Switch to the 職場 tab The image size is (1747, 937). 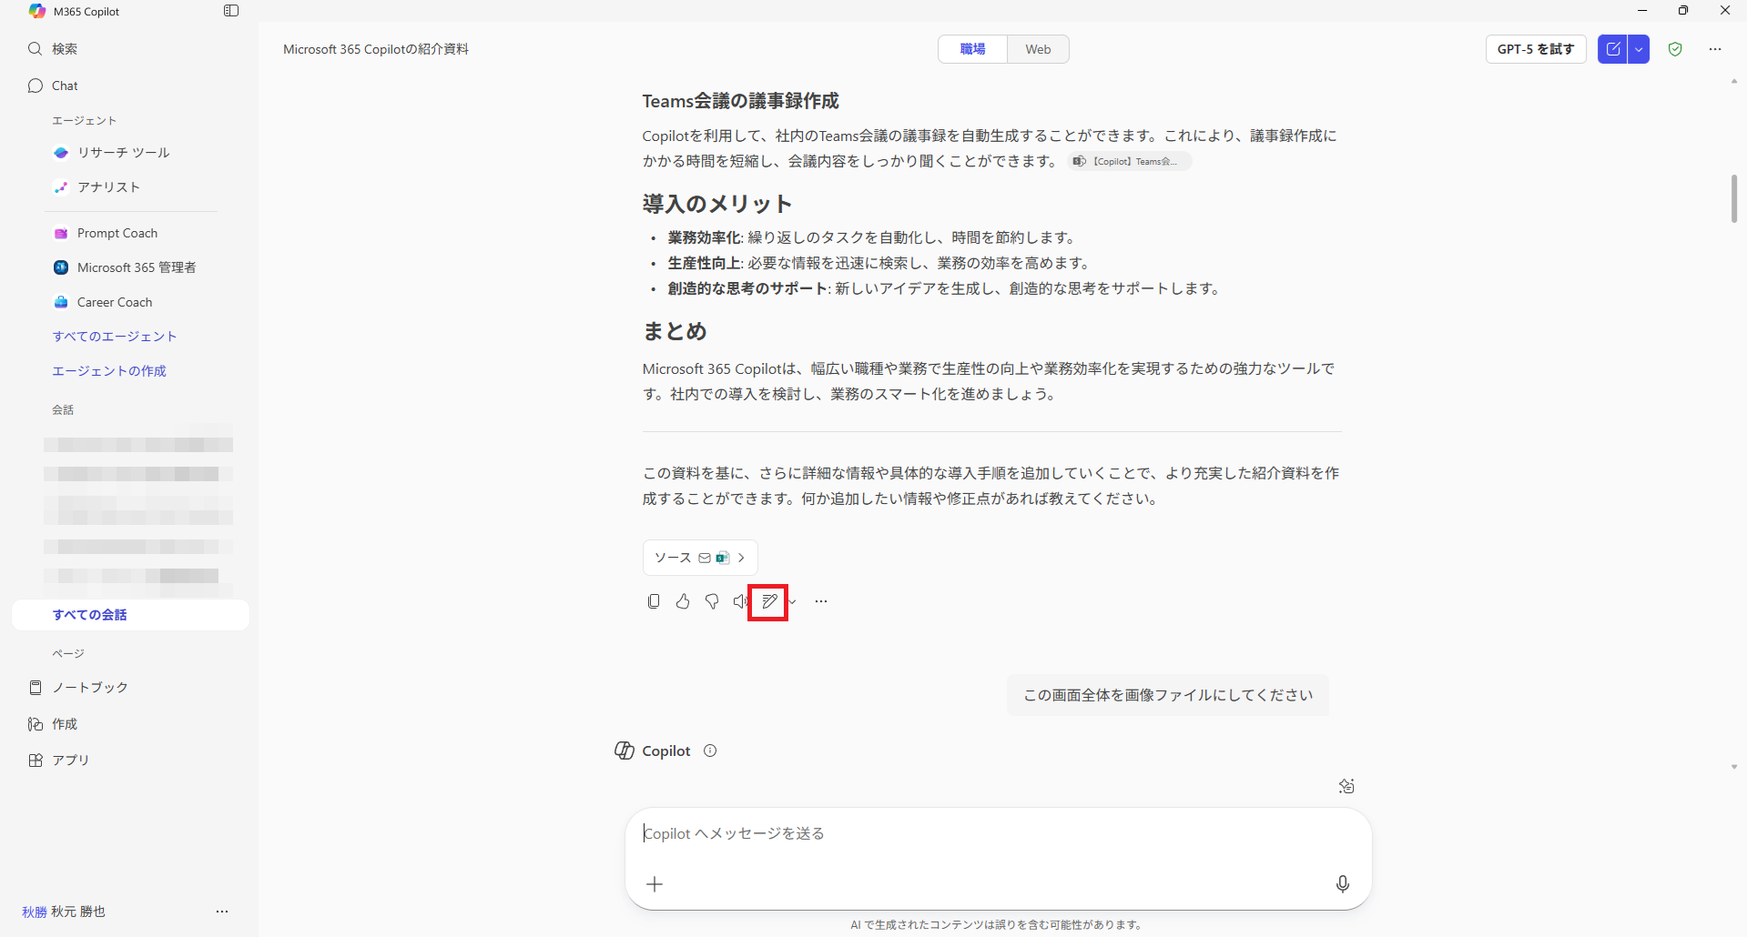[972, 49]
